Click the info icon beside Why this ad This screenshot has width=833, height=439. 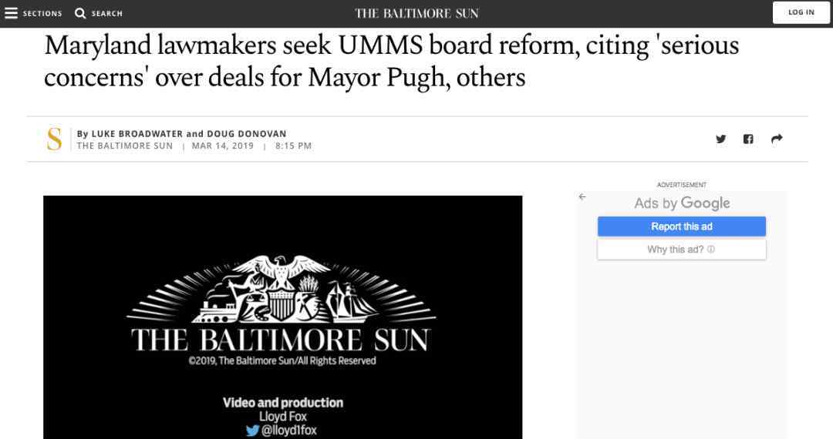711,250
